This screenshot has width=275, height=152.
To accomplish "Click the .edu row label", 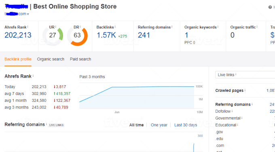I will [219, 139].
